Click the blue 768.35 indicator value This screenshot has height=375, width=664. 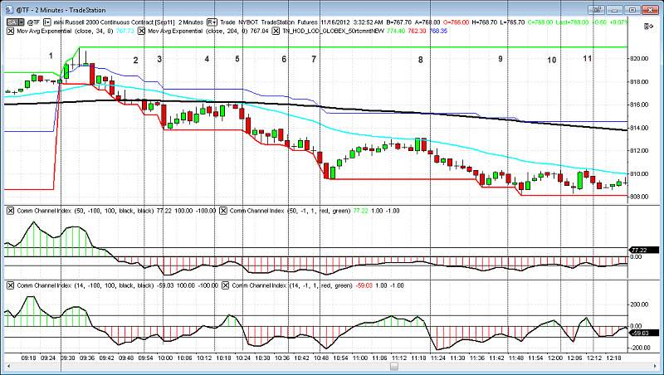tap(438, 31)
